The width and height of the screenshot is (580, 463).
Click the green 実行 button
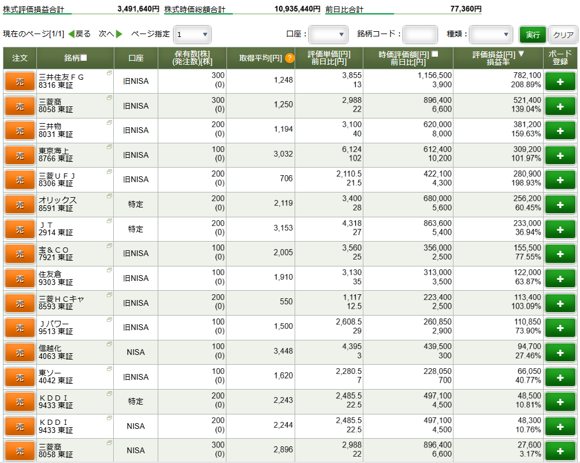click(533, 35)
